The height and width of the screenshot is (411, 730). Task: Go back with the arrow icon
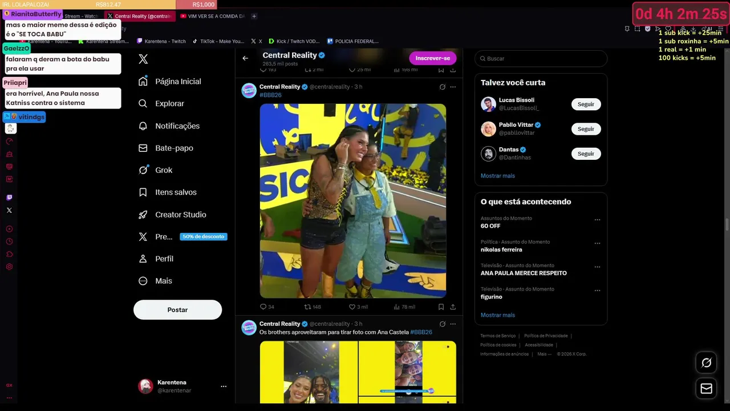(245, 58)
